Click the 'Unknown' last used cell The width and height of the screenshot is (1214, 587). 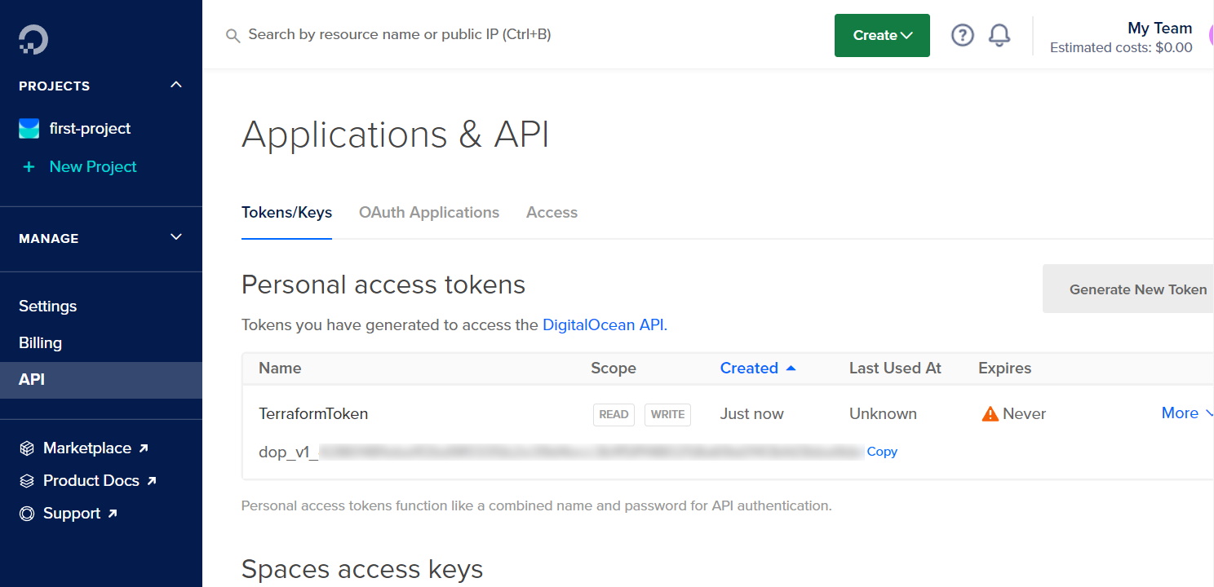tap(883, 414)
